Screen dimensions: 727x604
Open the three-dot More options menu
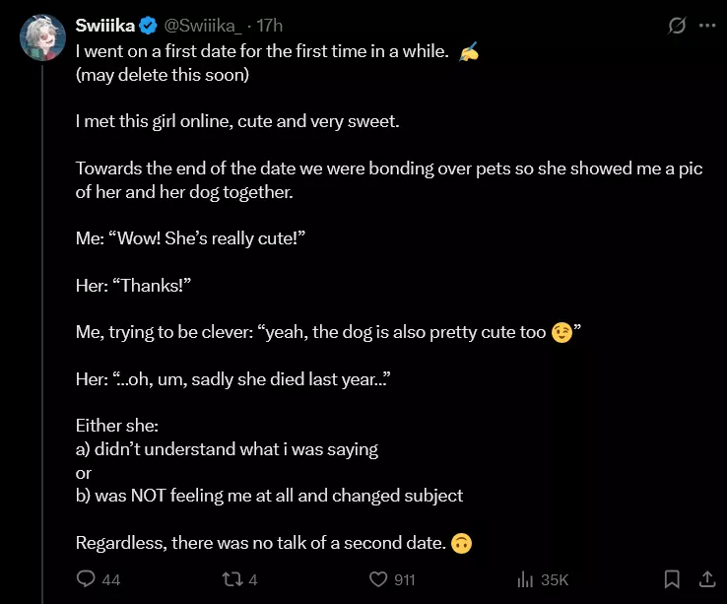707,26
